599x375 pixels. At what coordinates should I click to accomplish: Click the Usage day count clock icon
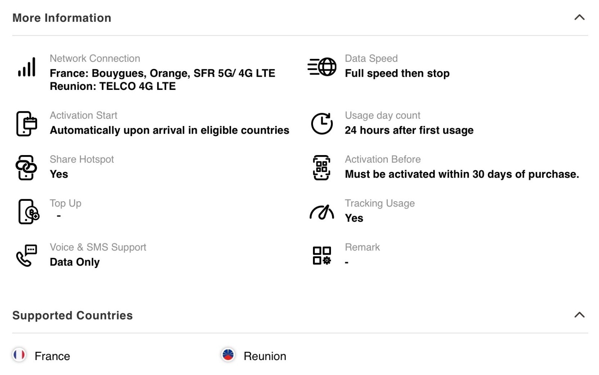[322, 124]
